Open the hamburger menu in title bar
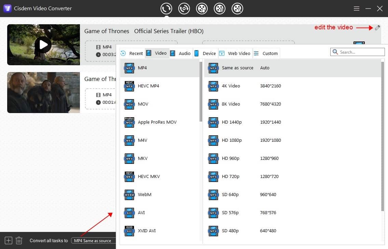The height and width of the screenshot is (249, 388). [x=356, y=9]
